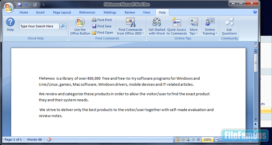
Task: Click the magnifier search button
Action: (x=63, y=26)
